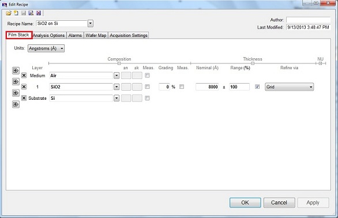Click the "Nominal (Å)" column header
Viewport: 338px width, 218px height.
click(207, 67)
